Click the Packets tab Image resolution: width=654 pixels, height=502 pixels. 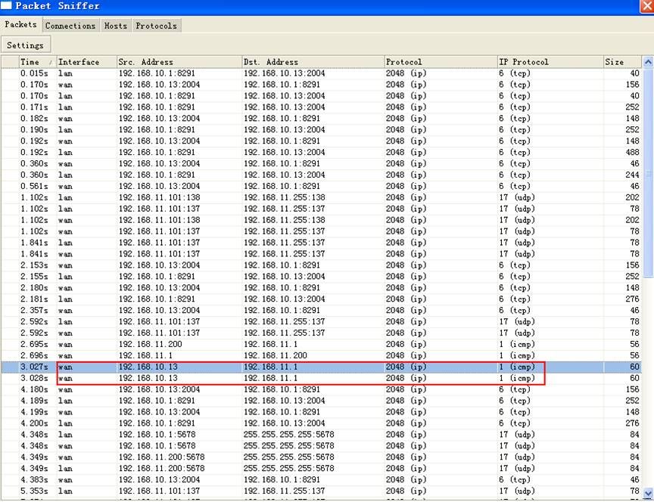[20, 25]
